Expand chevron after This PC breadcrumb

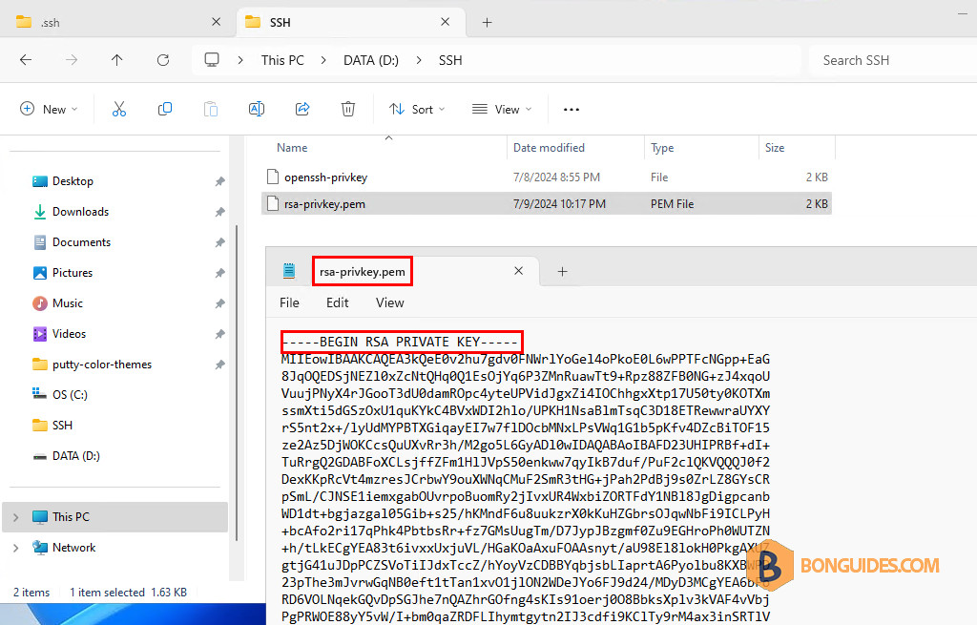tap(323, 60)
